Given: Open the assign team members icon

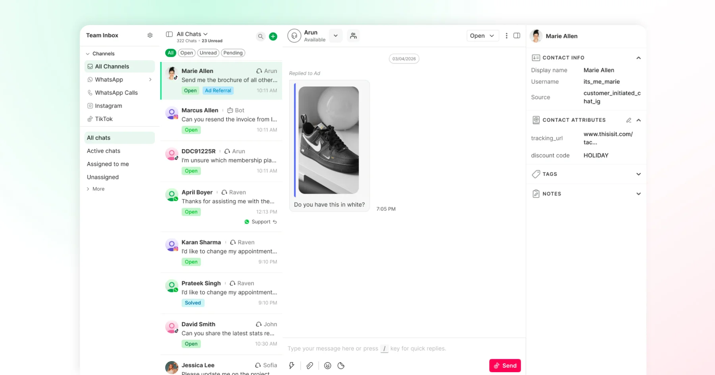Looking at the screenshot, I should (353, 36).
